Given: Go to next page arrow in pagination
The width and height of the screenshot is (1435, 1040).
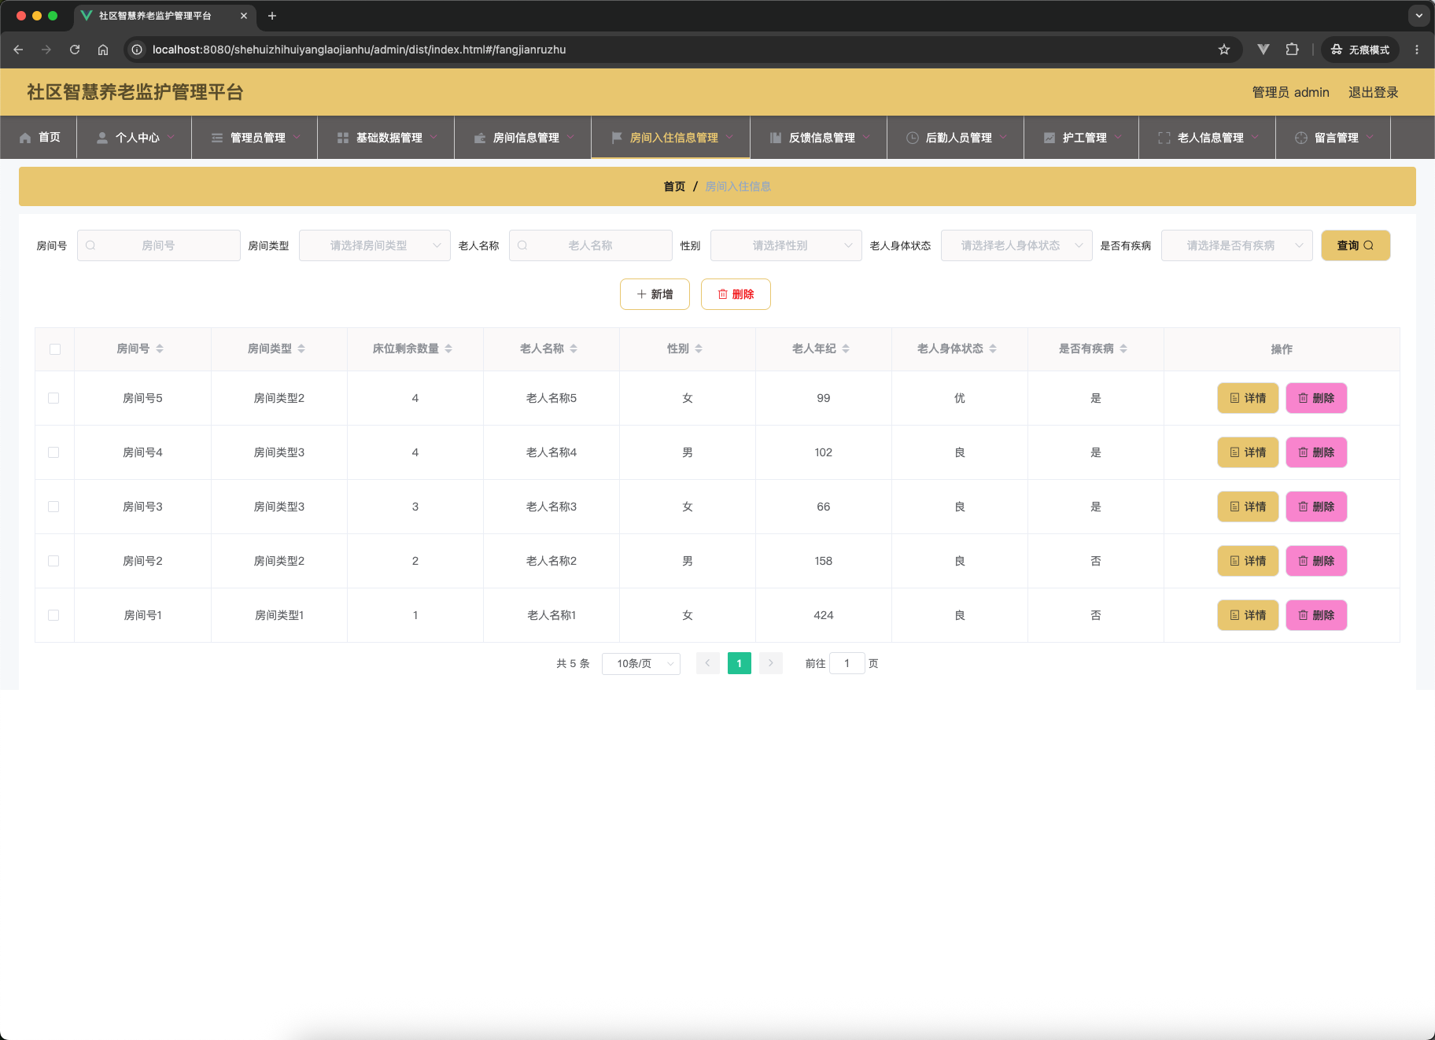Looking at the screenshot, I should coord(771,663).
